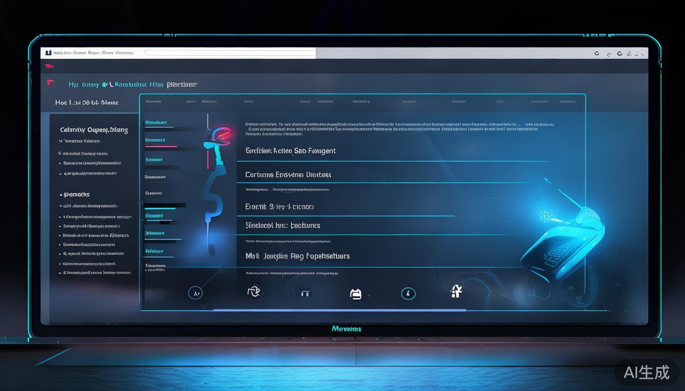This screenshot has height=391, width=685.
Task: Click the bold ring icon in browser toolbar
Action: tap(620, 53)
